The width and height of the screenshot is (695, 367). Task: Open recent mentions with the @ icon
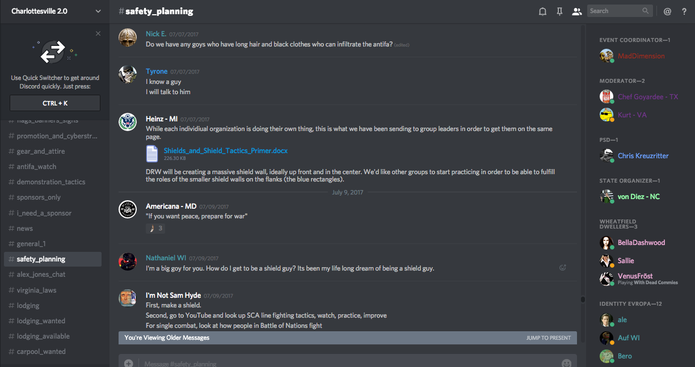pyautogui.click(x=667, y=11)
